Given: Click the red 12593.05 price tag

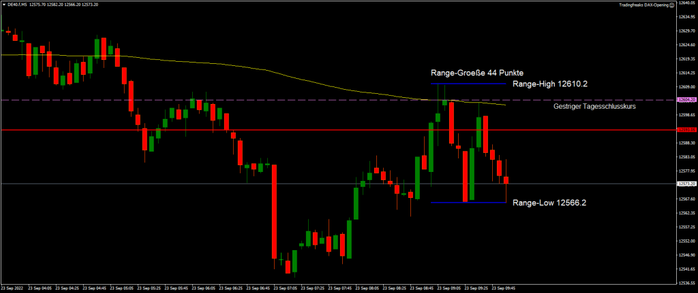Looking at the screenshot, I should click(x=686, y=130).
